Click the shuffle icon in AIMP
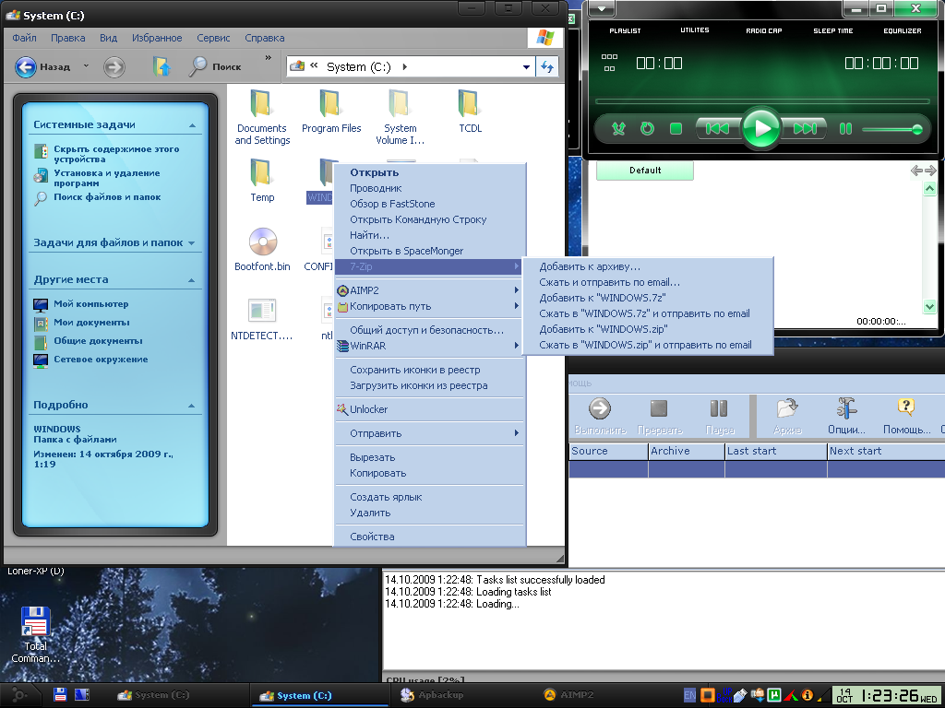The height and width of the screenshot is (708, 945). [619, 129]
